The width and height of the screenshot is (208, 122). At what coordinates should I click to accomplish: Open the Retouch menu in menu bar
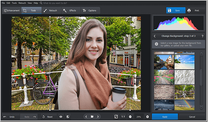pyautogui.click(x=22, y=3)
